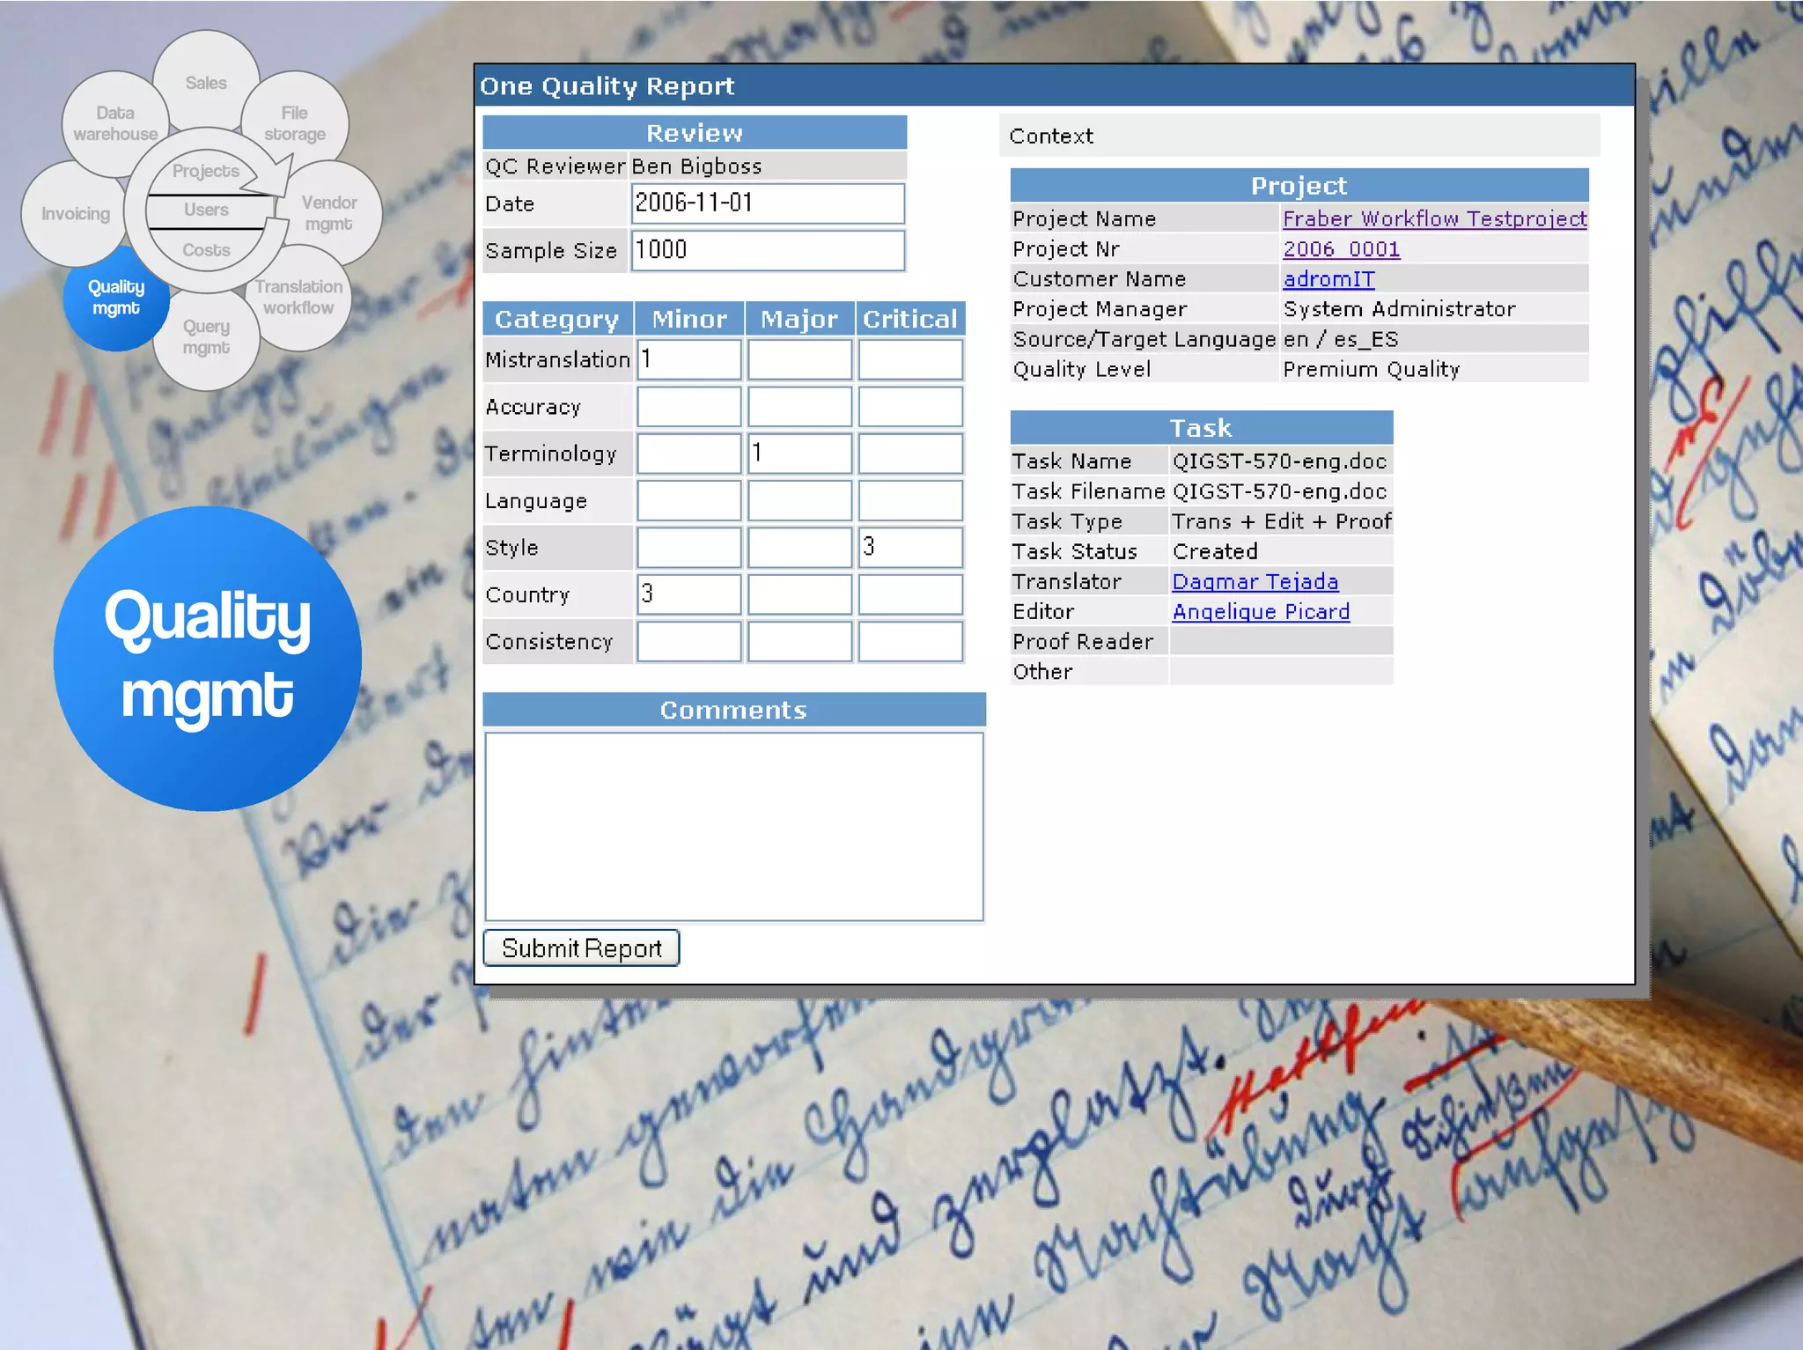Screen dimensions: 1803x1350
Task: Click the Sales bubble in the module diagram
Action: (x=206, y=83)
